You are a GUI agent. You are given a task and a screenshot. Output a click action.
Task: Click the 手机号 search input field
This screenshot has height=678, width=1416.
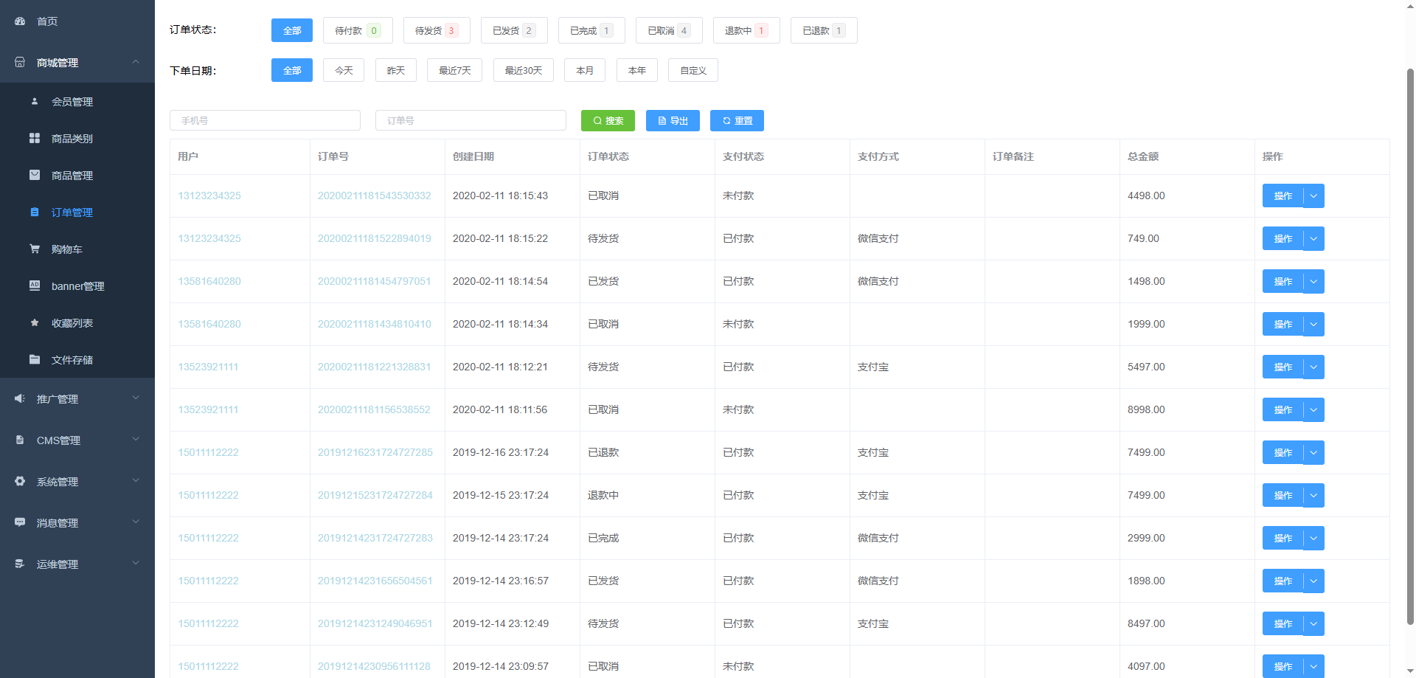[x=265, y=121]
